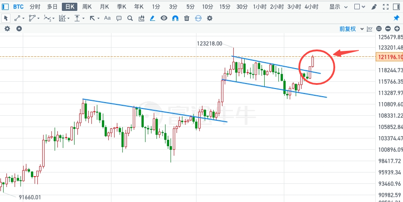The image size is (403, 202).
Task: Open the paintbrush theme tool
Action: coord(374,7)
